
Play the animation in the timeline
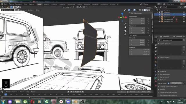pyautogui.click(x=78, y=92)
